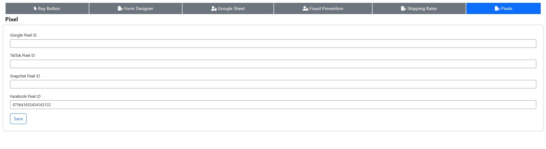
Task: Click the user icon beside Google Sheet
Action: 214,8
